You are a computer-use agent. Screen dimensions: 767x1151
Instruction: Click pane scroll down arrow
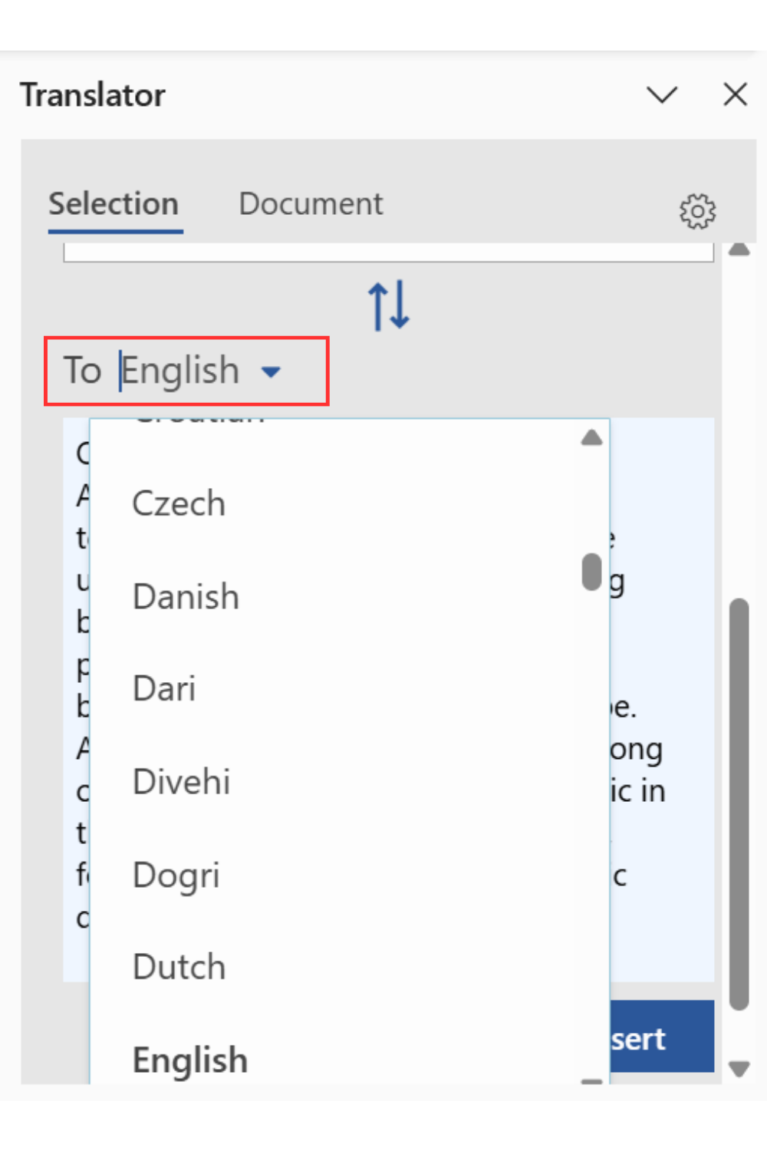pyautogui.click(x=739, y=1069)
